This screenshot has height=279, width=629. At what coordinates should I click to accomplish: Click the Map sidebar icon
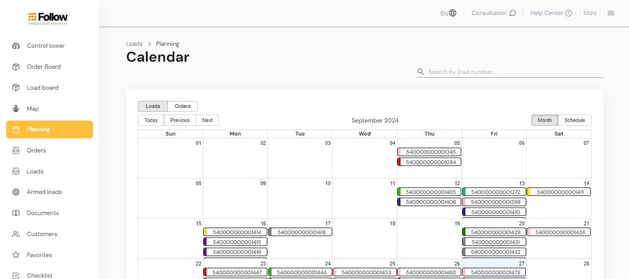coord(16,109)
